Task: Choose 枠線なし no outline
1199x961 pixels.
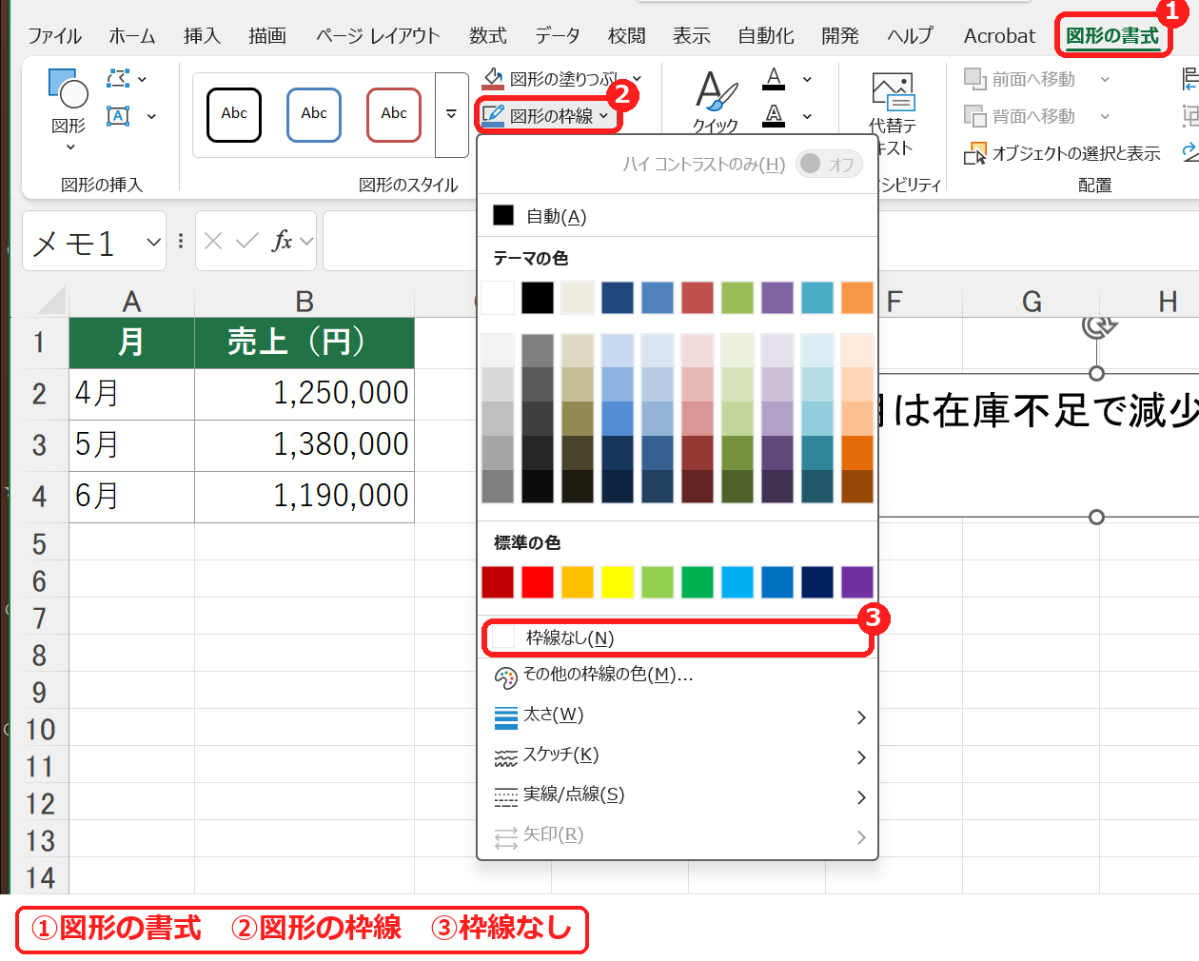Action: (x=677, y=637)
